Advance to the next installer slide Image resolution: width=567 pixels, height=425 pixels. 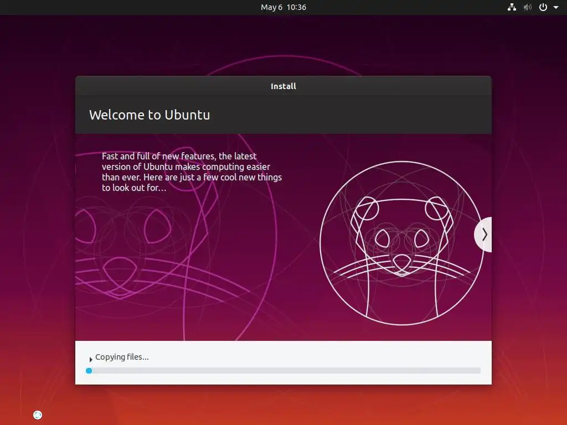point(483,235)
